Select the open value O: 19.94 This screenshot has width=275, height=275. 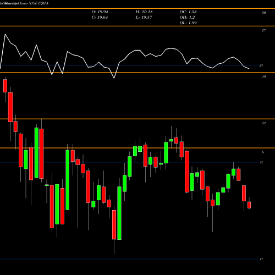pyautogui.click(x=100, y=12)
